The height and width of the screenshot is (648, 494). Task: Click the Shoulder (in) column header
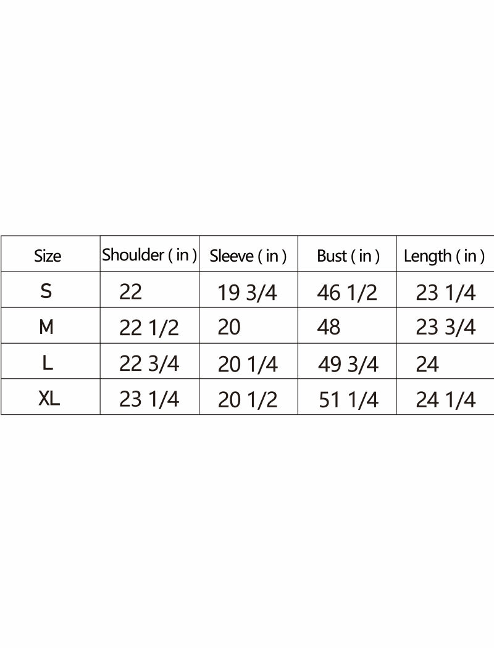pyautogui.click(x=149, y=255)
